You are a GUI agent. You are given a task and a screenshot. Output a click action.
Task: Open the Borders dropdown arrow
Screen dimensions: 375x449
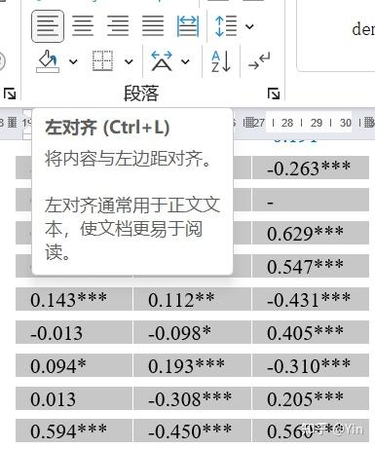point(129,61)
